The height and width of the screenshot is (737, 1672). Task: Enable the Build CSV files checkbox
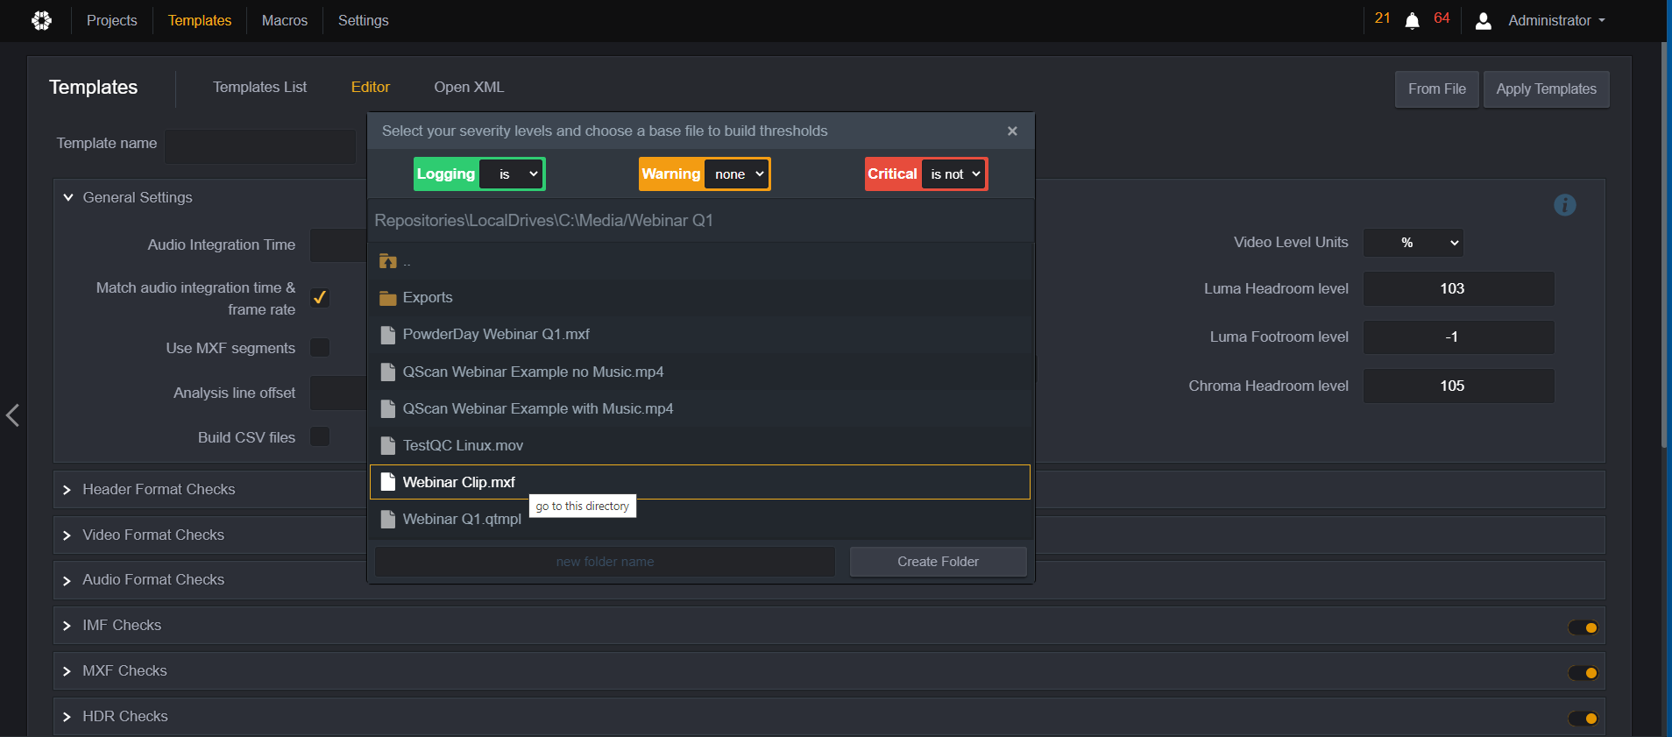320,436
